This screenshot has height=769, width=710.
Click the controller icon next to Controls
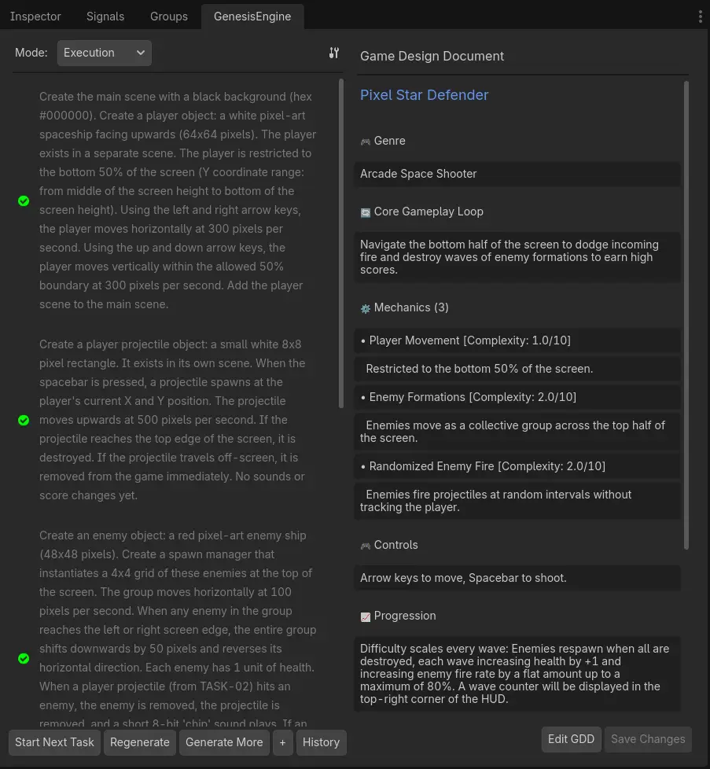[x=365, y=546]
